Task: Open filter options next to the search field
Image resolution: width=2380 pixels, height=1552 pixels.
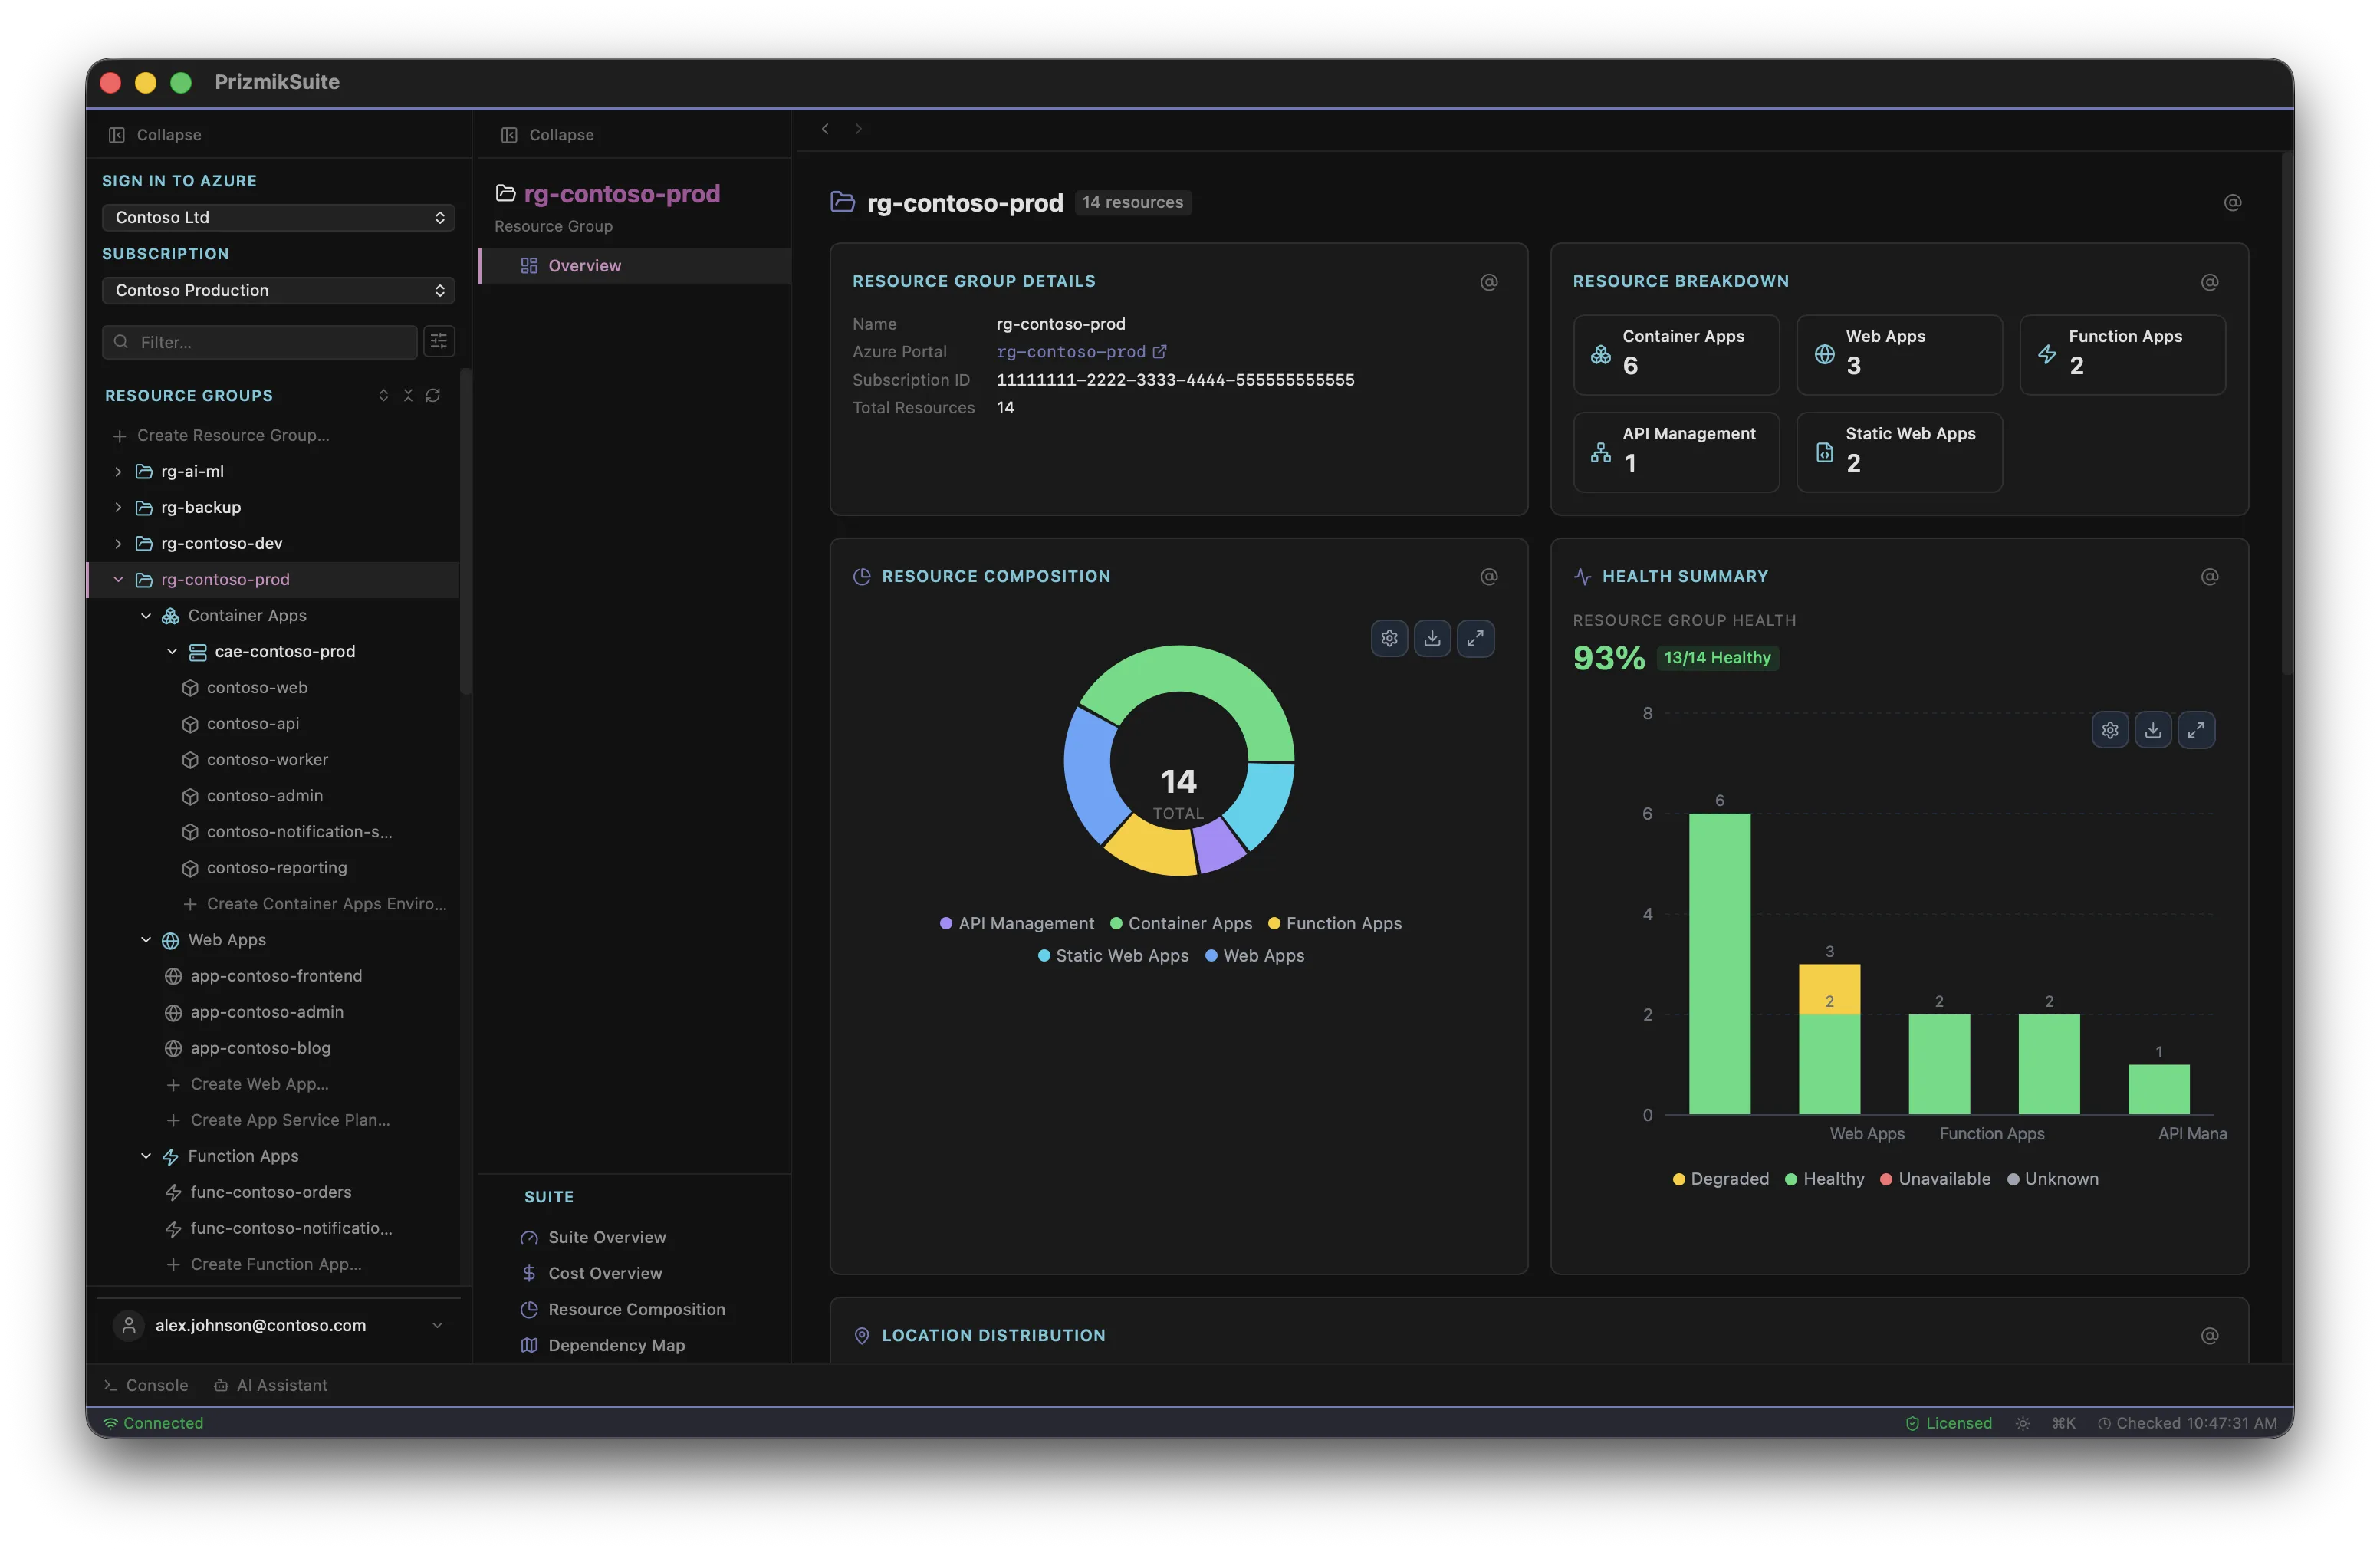Action: [438, 341]
